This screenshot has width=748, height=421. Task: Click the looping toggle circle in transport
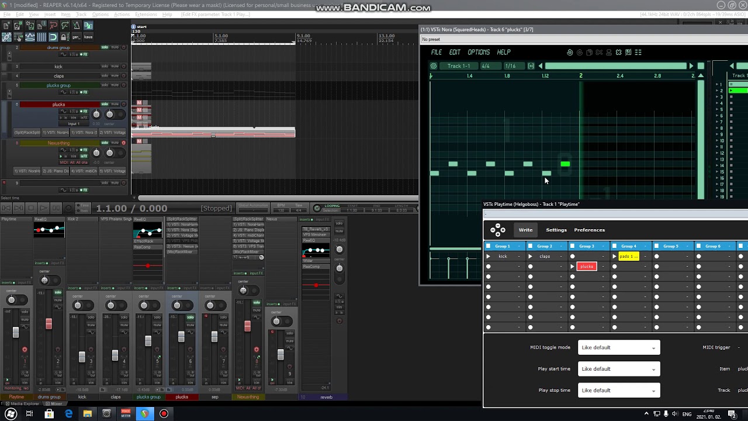point(317,208)
